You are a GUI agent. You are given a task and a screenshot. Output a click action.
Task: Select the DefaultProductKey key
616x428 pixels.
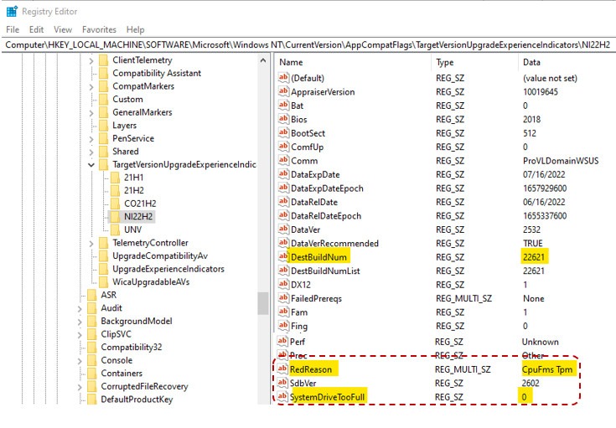(137, 400)
